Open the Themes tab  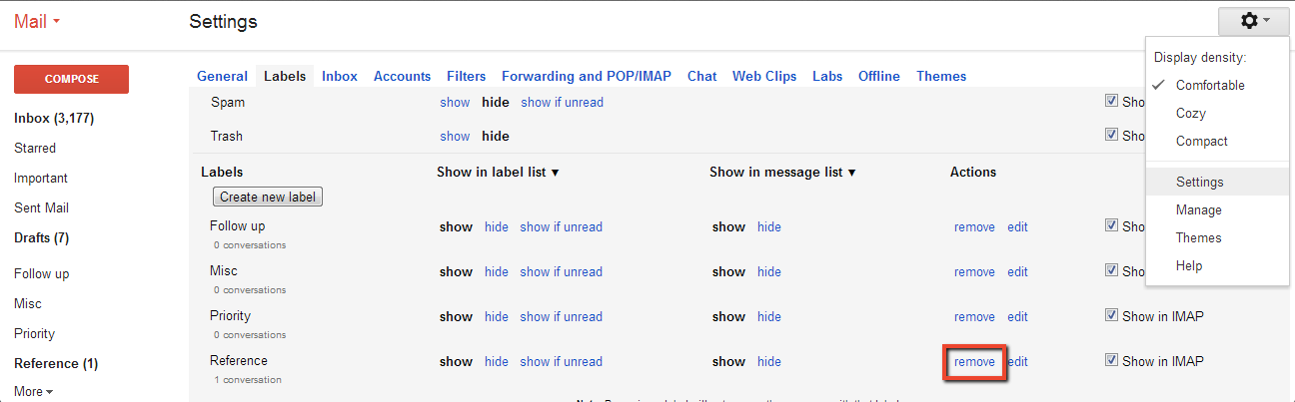click(x=941, y=76)
